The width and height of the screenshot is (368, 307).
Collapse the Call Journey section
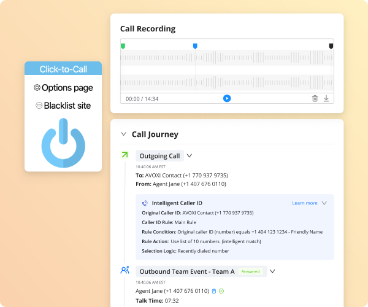(x=123, y=134)
